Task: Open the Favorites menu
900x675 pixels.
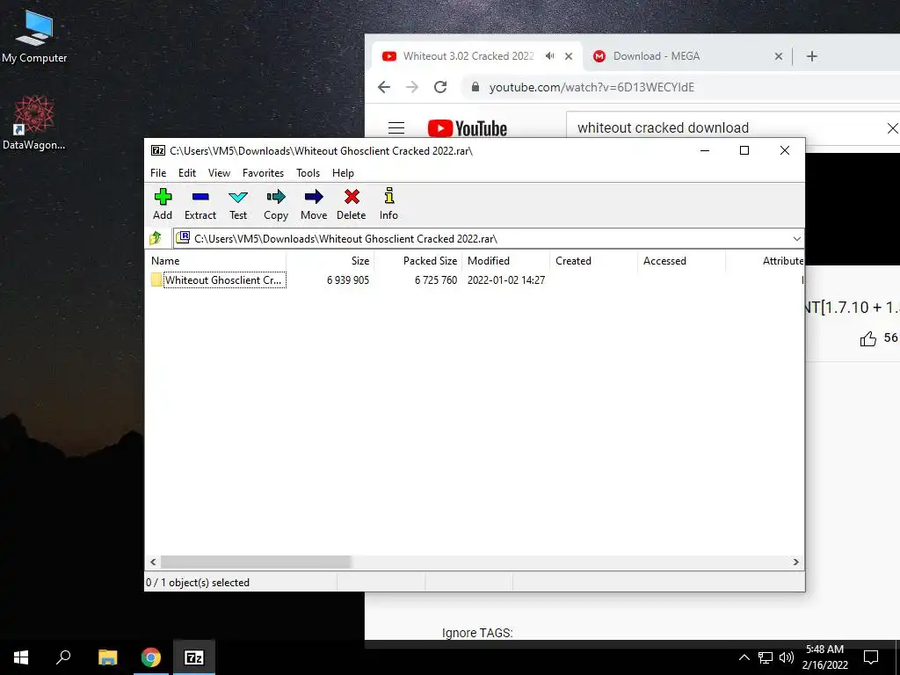Action: coord(263,173)
